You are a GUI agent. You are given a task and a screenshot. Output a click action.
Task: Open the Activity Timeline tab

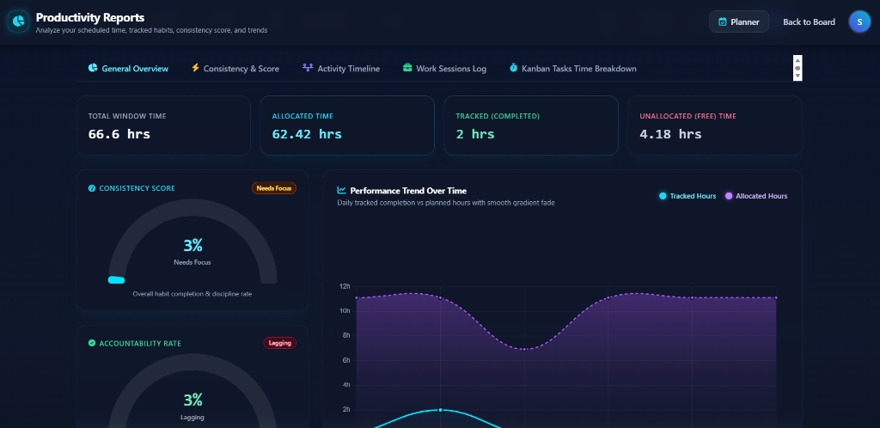(341, 69)
